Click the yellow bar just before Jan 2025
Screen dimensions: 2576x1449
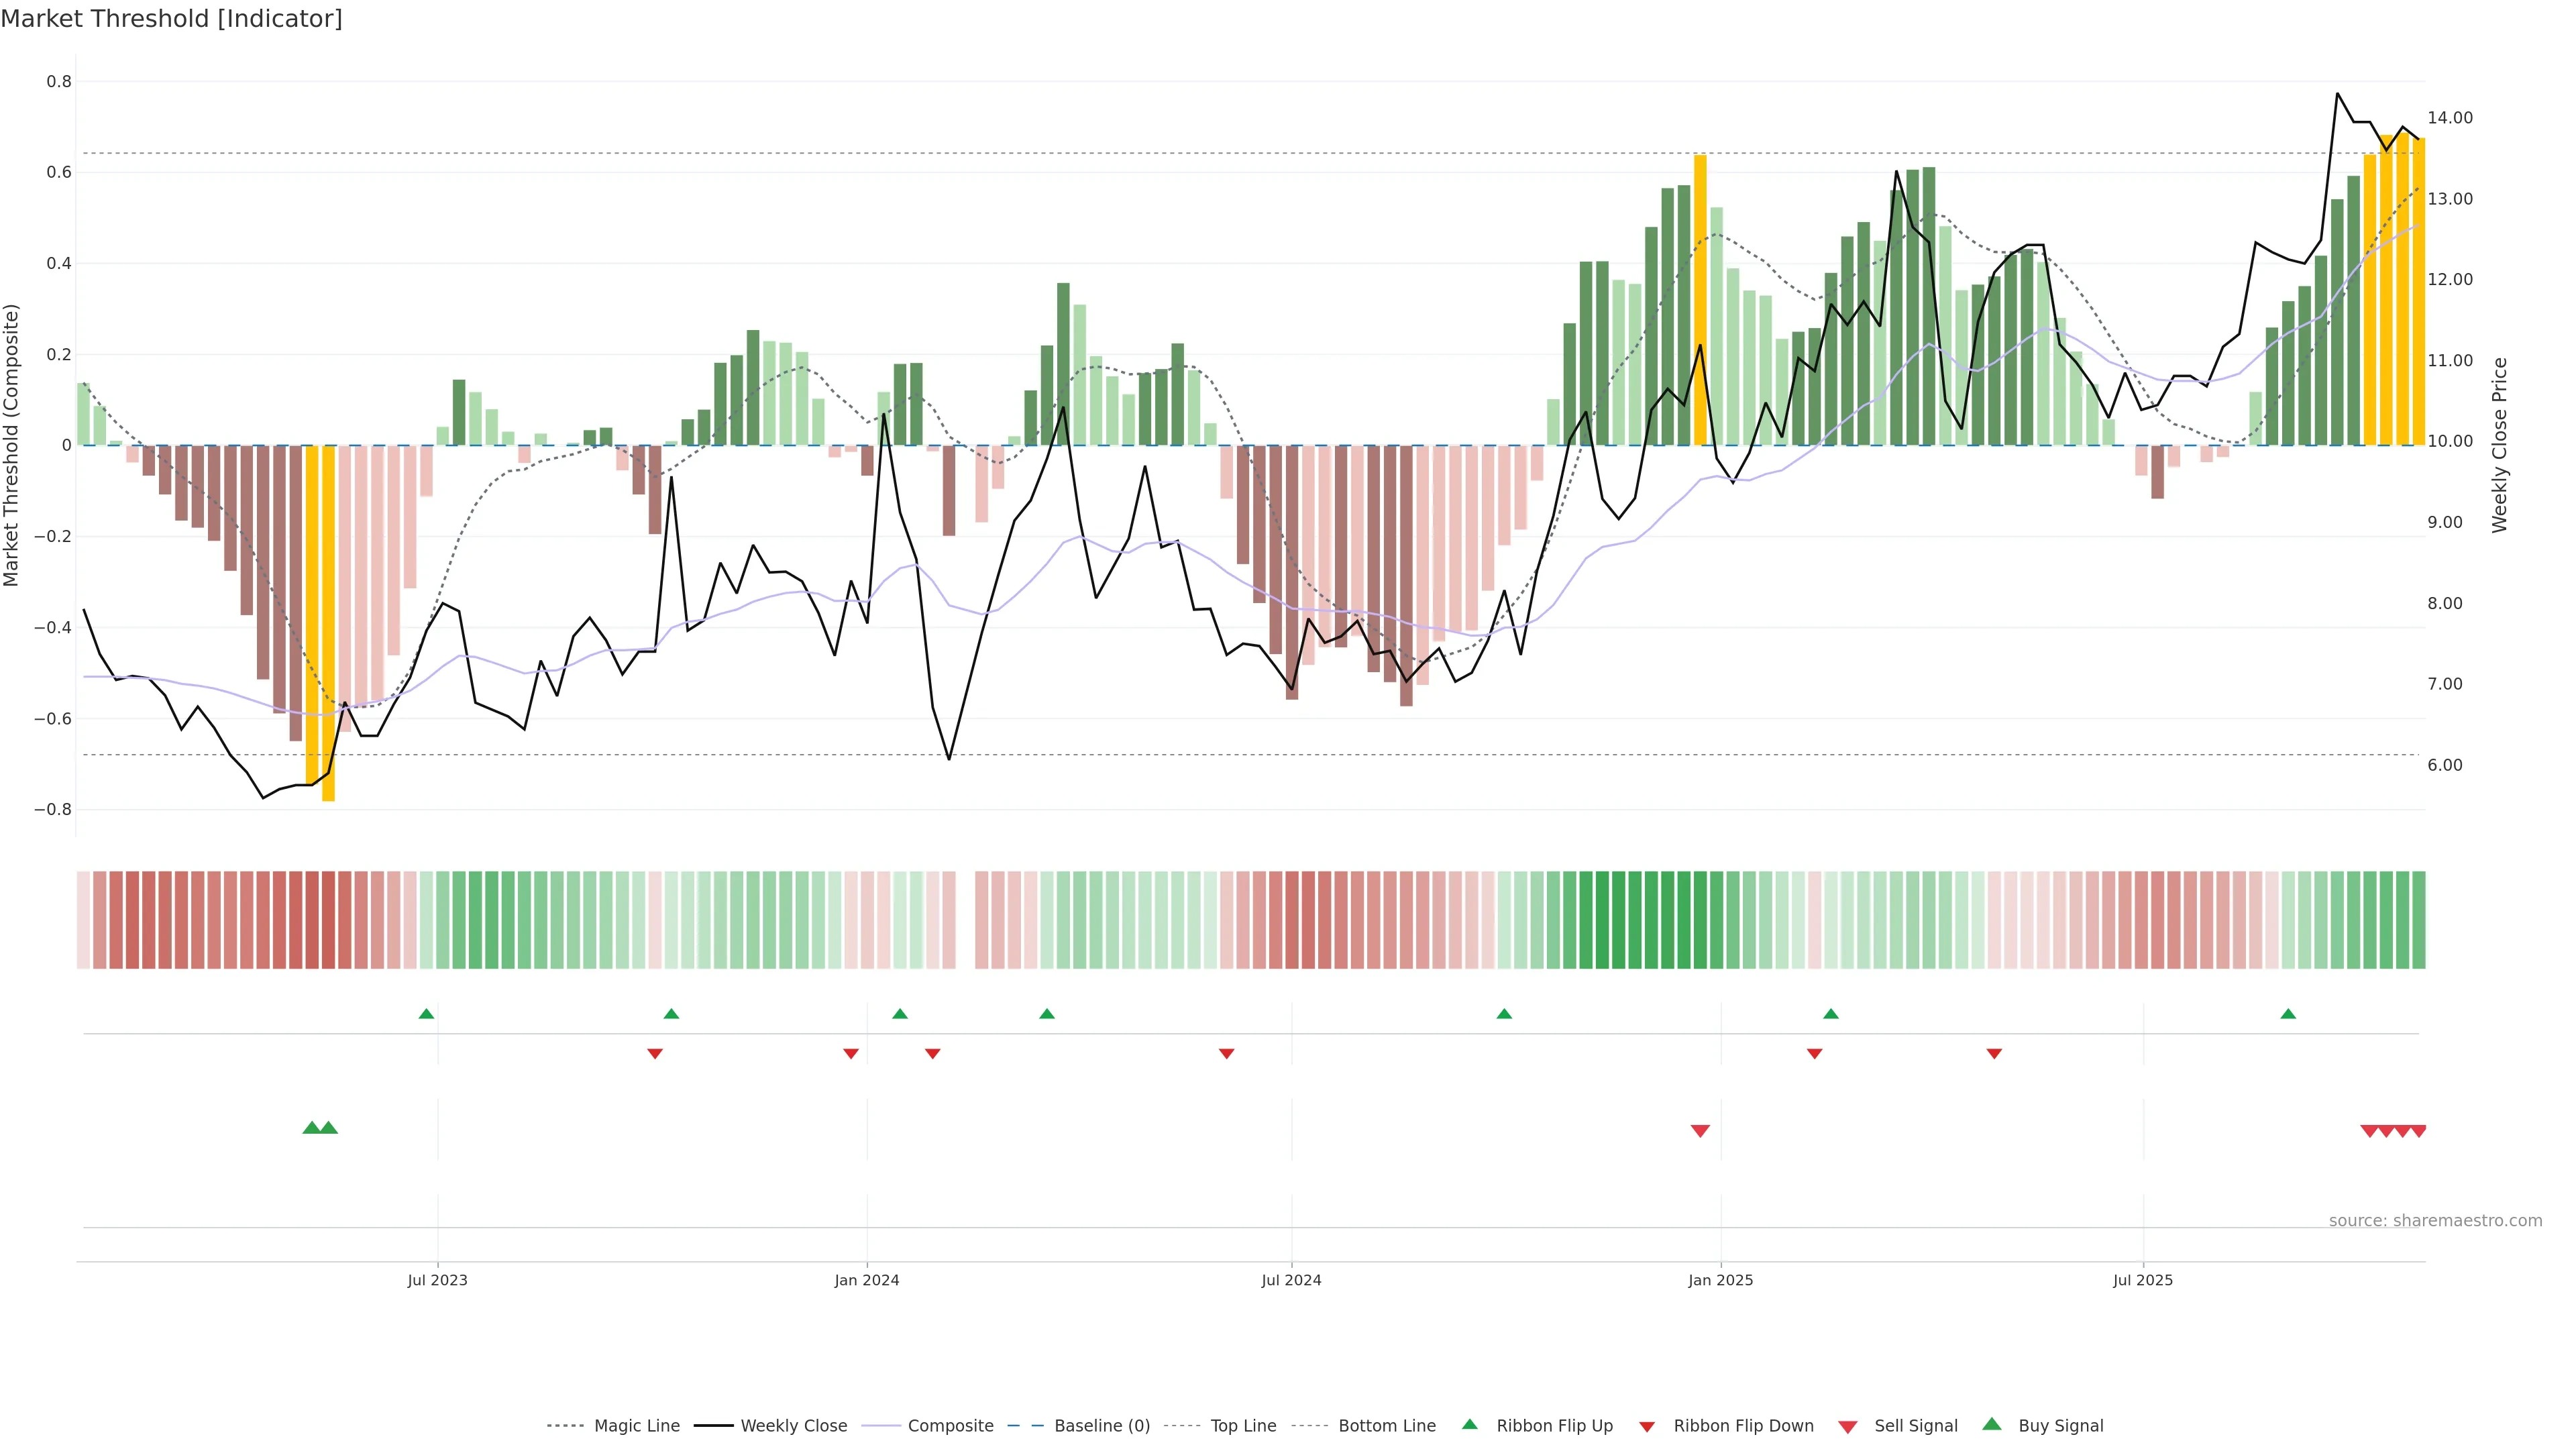[x=1700, y=300]
